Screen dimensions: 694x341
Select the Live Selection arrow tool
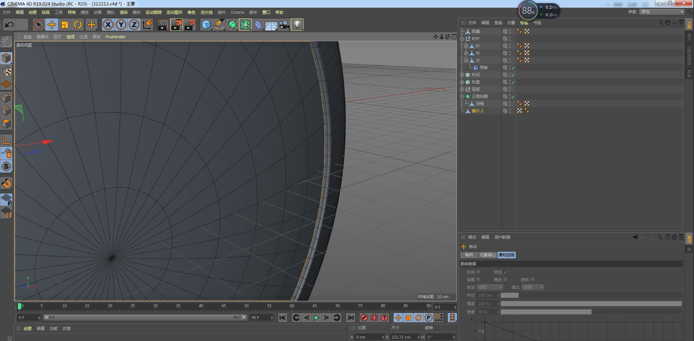39,25
